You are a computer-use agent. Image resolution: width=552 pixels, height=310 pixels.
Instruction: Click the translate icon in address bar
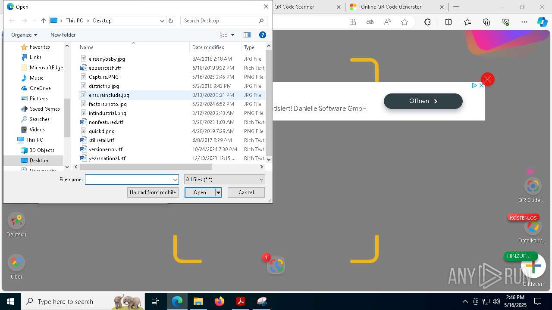pos(370,22)
